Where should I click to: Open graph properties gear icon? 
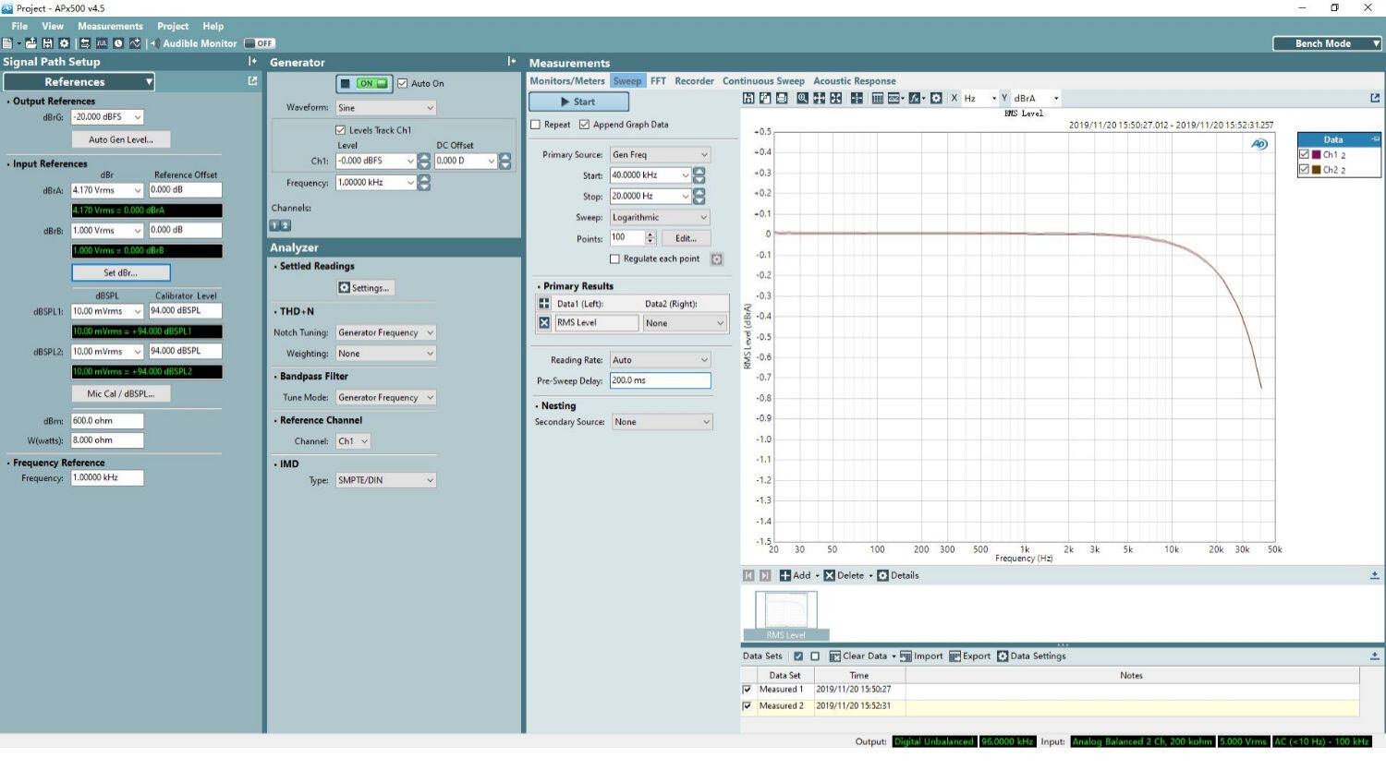[x=936, y=98]
